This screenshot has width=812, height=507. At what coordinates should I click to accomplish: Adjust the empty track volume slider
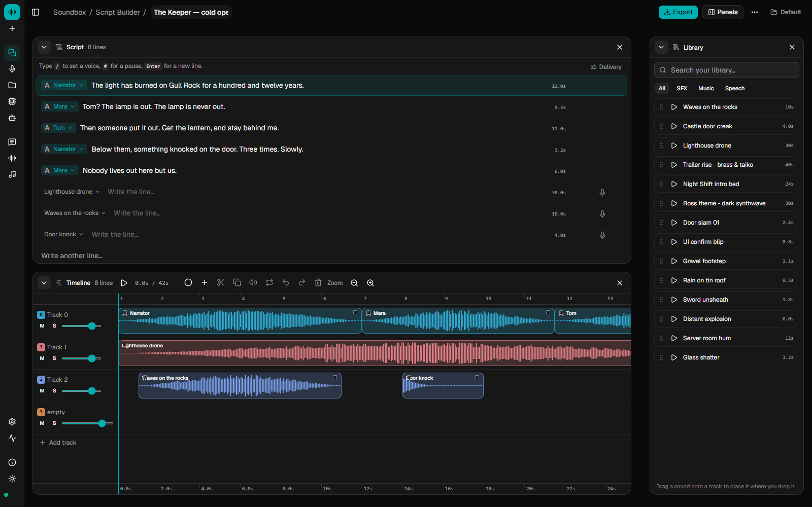click(x=87, y=423)
